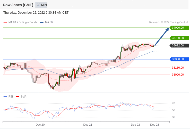
Task: Click the RSI 70 level label
Action: (x=174, y=103)
